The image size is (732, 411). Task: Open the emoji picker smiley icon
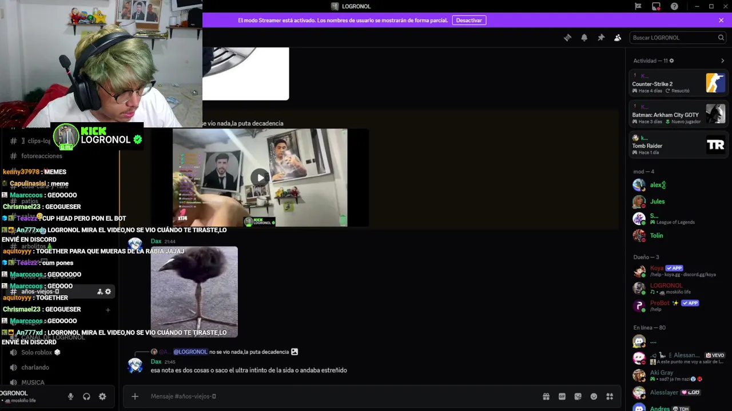point(594,396)
